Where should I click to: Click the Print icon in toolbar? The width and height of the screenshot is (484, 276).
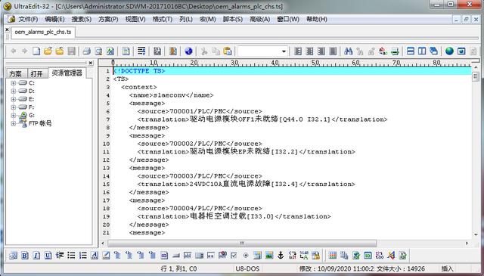coord(87,51)
